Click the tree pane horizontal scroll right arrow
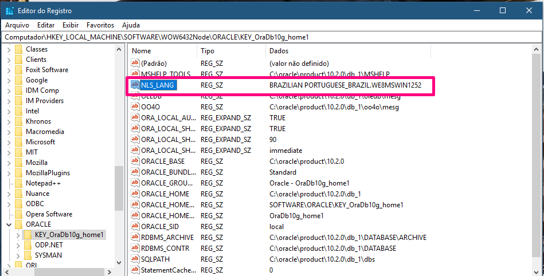544x276 pixels. point(109,272)
